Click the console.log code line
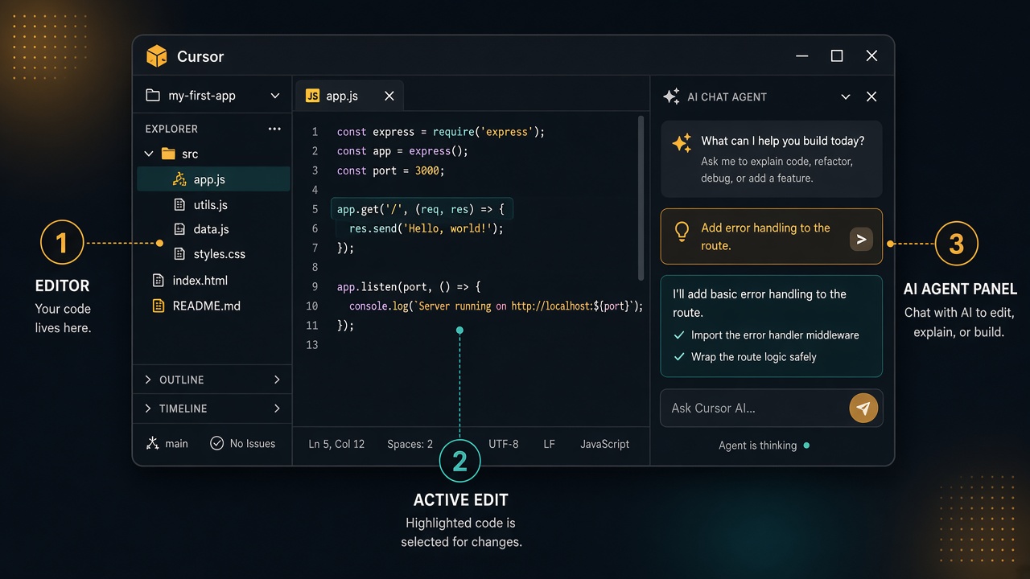This screenshot has height=579, width=1030. pos(496,306)
